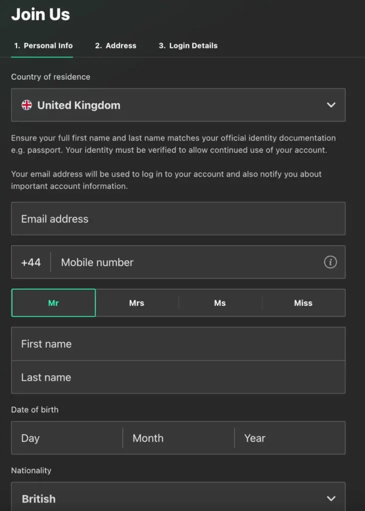Select the Mrs title option
The height and width of the screenshot is (511, 365).
(136, 303)
